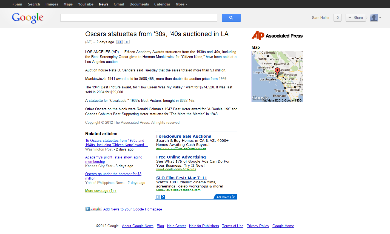Image resolution: width=390 pixels, height=234 pixels.
Task: Go to Images in the top bar
Action: coord(52,4)
